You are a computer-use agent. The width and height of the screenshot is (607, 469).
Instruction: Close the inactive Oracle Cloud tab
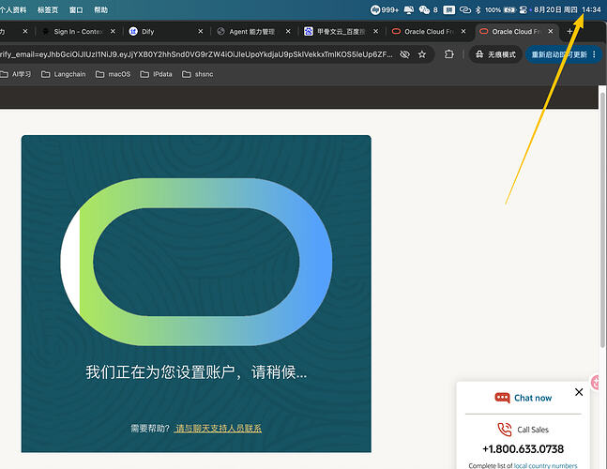[463, 31]
